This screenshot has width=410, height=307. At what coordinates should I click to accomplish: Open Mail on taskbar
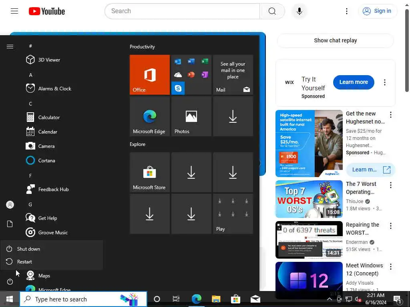[x=255, y=299]
